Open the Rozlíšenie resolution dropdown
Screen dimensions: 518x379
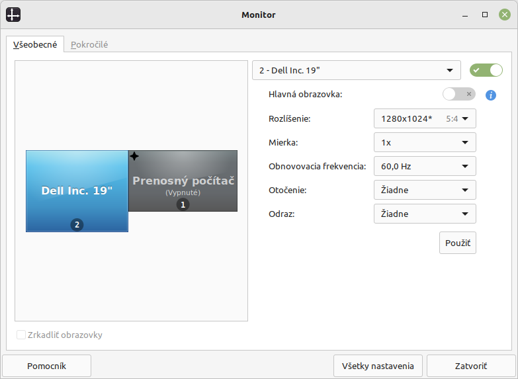pos(425,119)
